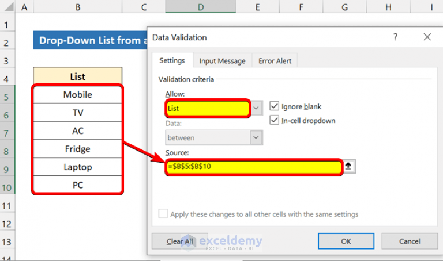Viewport: 443px width, 261px height.
Task: Check Apply these changes to all other cells
Action: point(163,214)
